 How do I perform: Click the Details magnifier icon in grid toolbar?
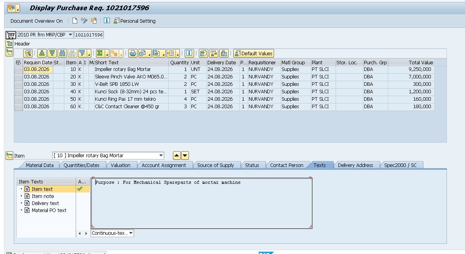[x=28, y=53]
